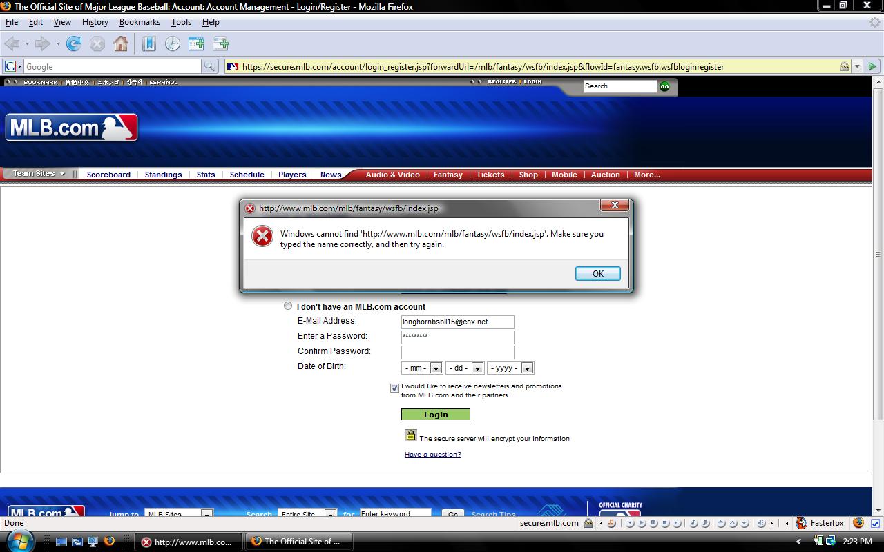Screen dimensions: 884x552
Task: Open the Tickets navigation link
Action: (x=490, y=175)
